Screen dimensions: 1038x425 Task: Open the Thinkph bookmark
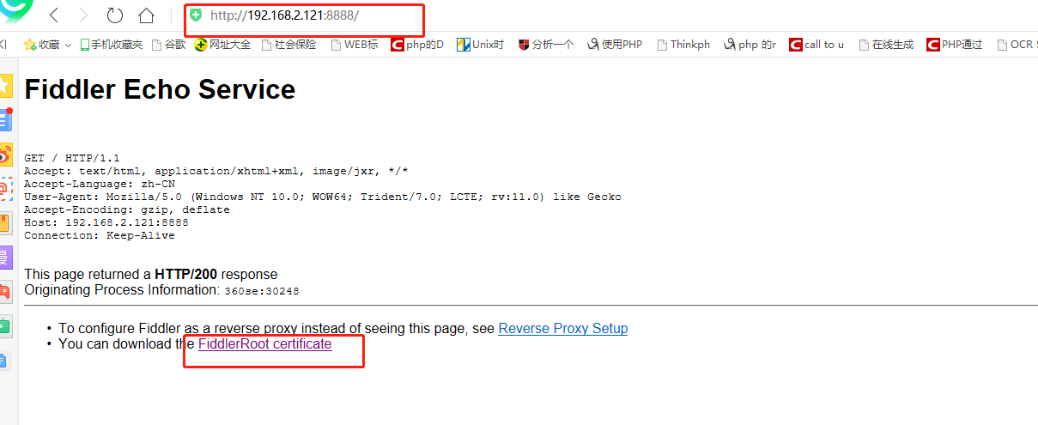coord(683,45)
